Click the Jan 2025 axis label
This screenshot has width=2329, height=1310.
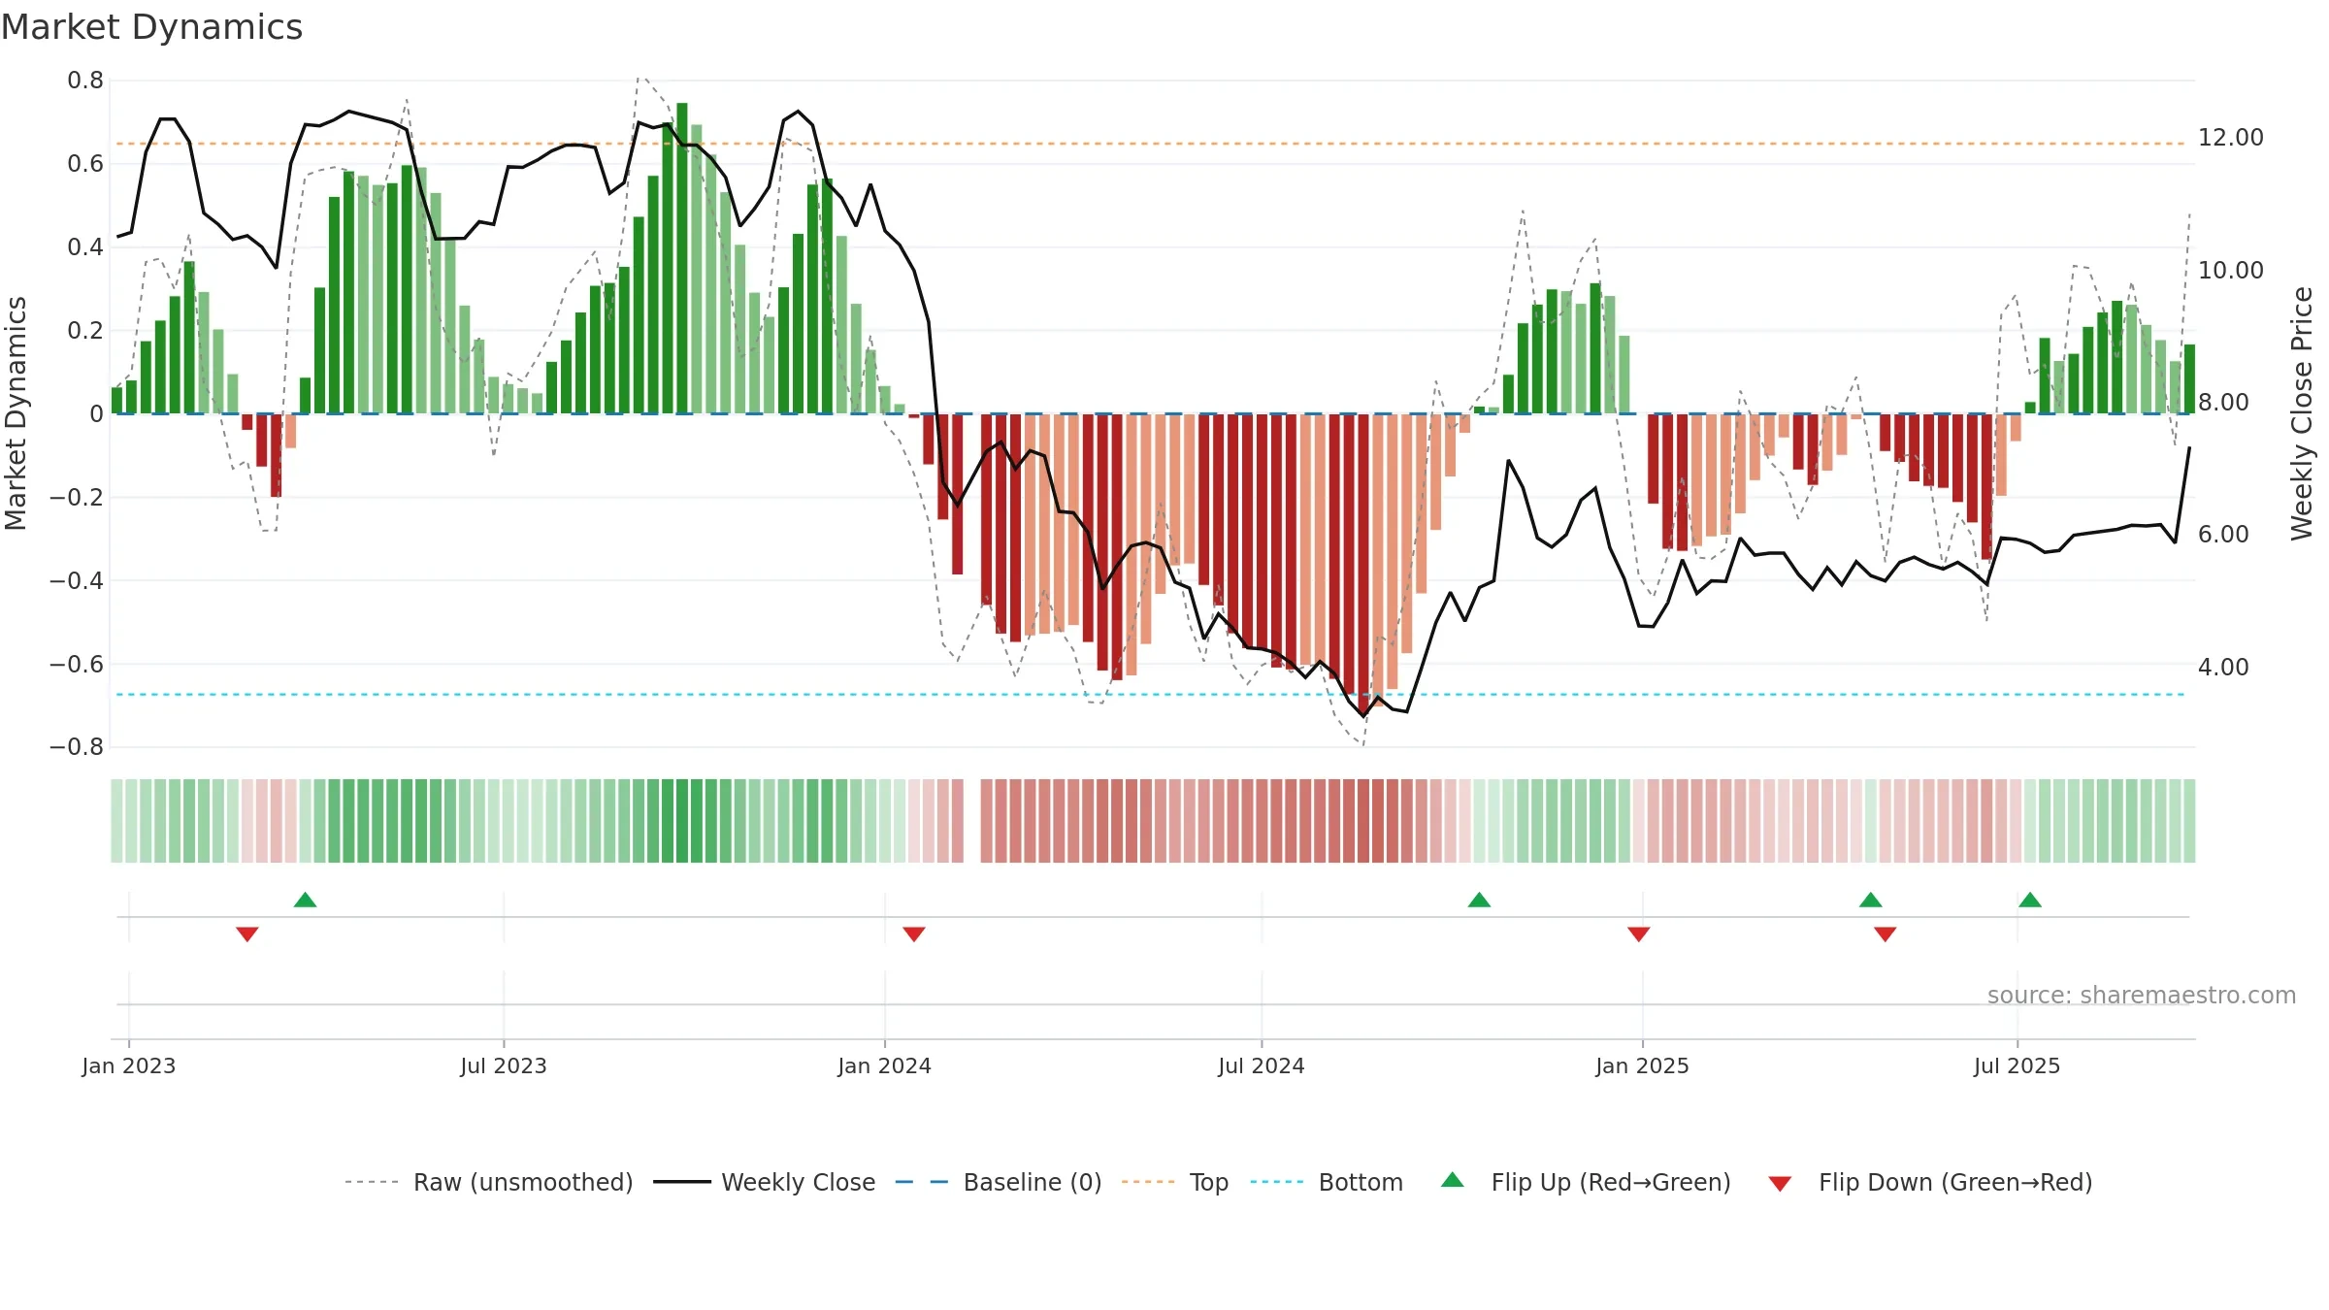pos(1643,1065)
